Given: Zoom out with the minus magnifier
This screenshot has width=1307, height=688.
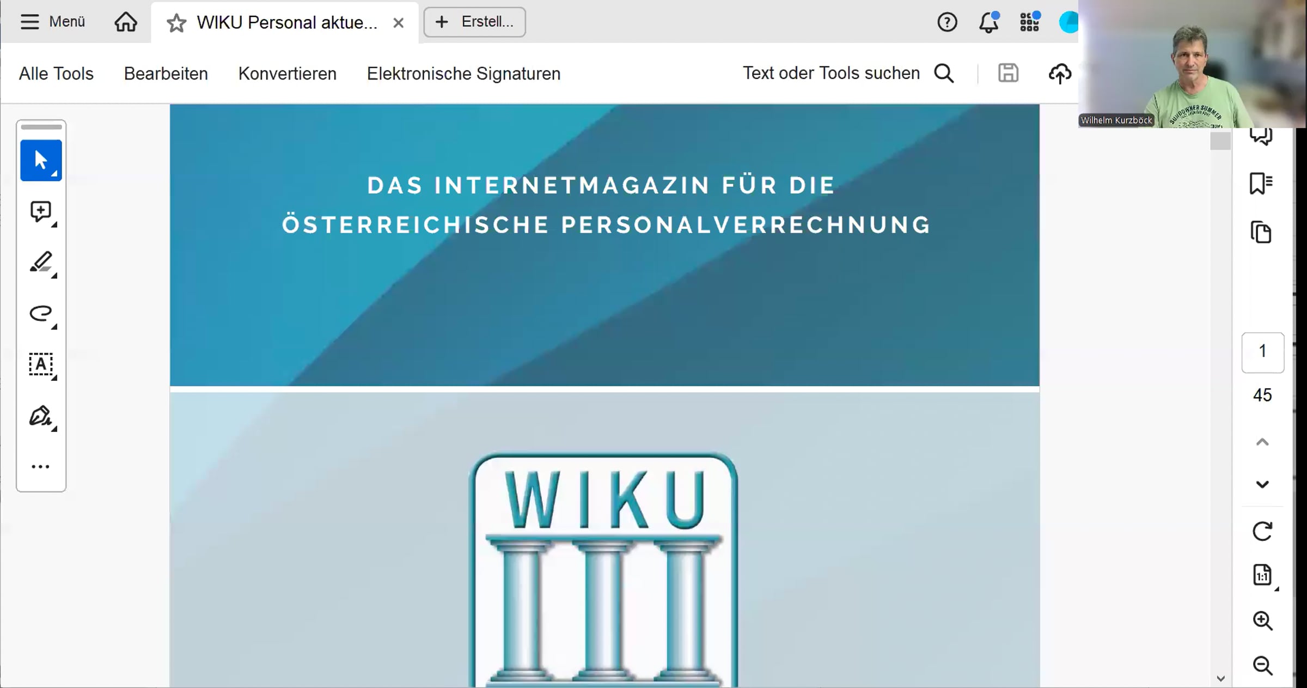Looking at the screenshot, I should 1262,665.
